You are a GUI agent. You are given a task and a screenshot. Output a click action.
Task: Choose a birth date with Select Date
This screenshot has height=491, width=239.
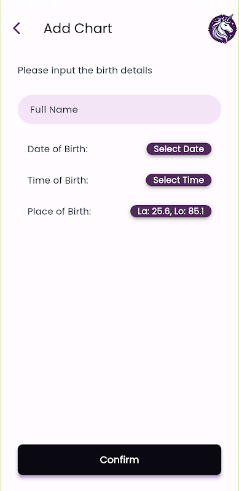179,149
